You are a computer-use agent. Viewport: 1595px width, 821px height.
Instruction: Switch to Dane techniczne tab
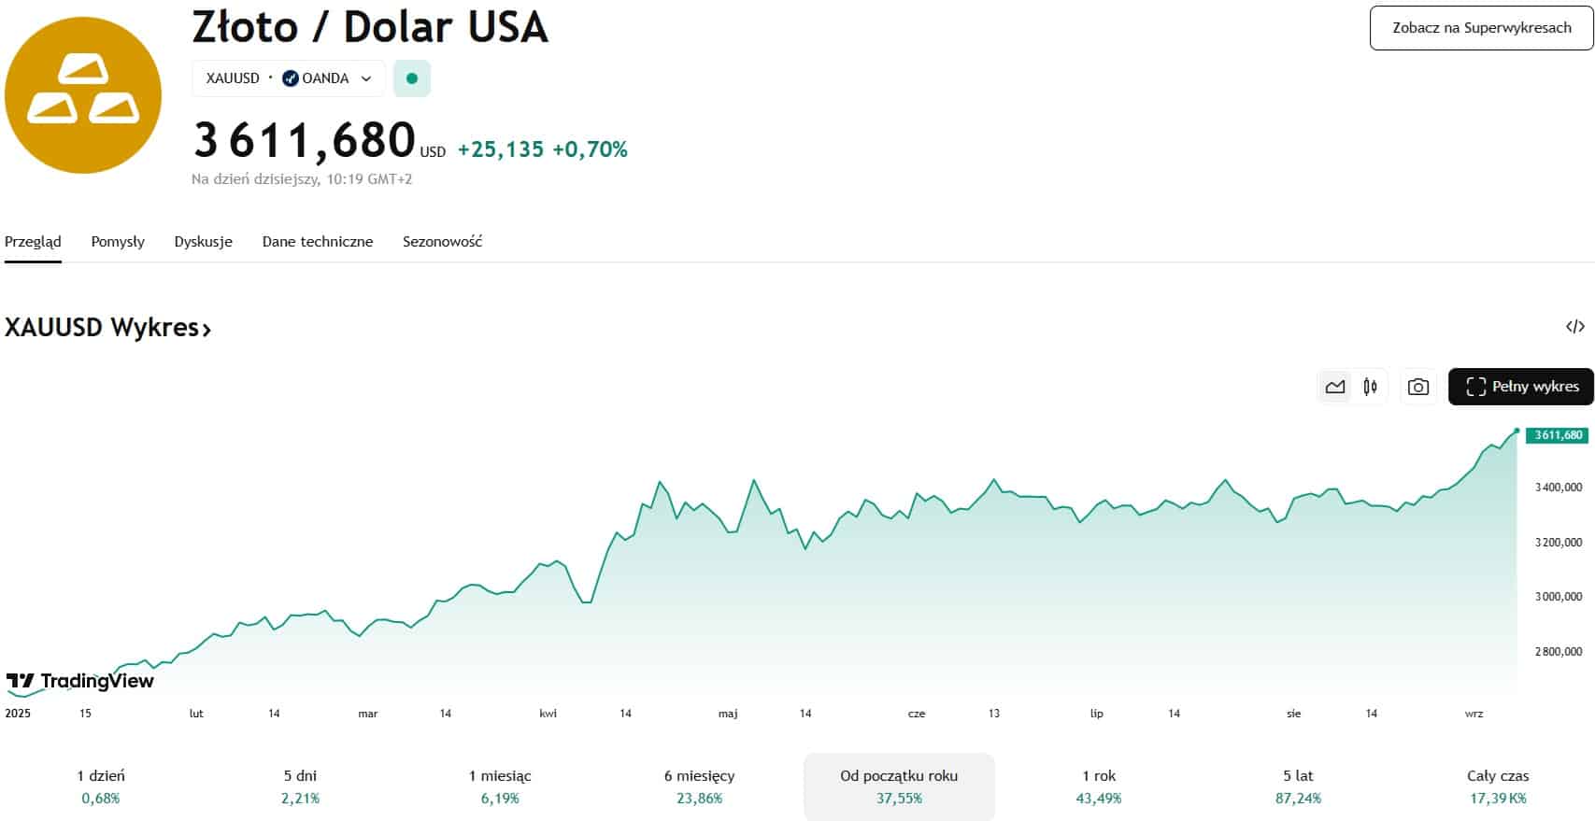coord(318,242)
